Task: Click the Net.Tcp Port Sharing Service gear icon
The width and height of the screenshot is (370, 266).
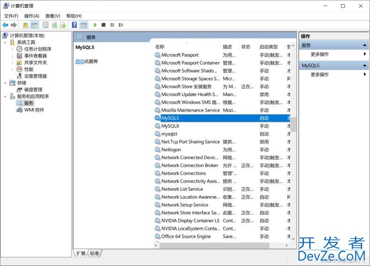Action: [x=157, y=142]
